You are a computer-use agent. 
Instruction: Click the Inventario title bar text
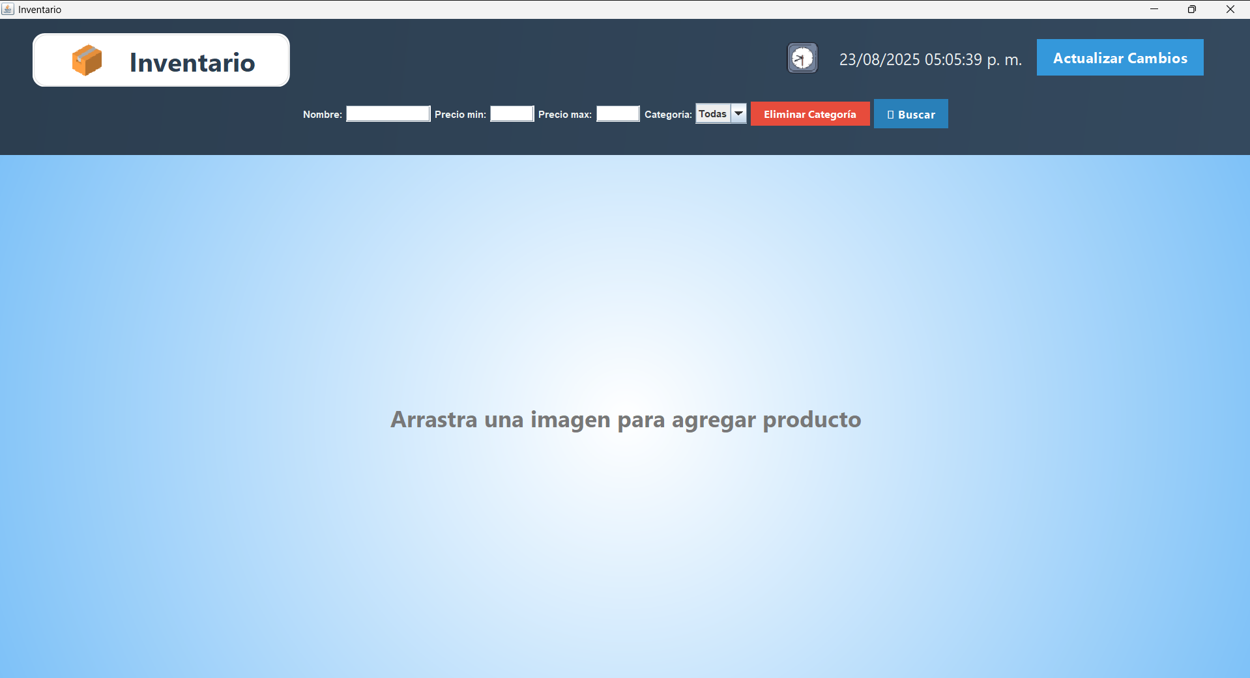(x=40, y=9)
